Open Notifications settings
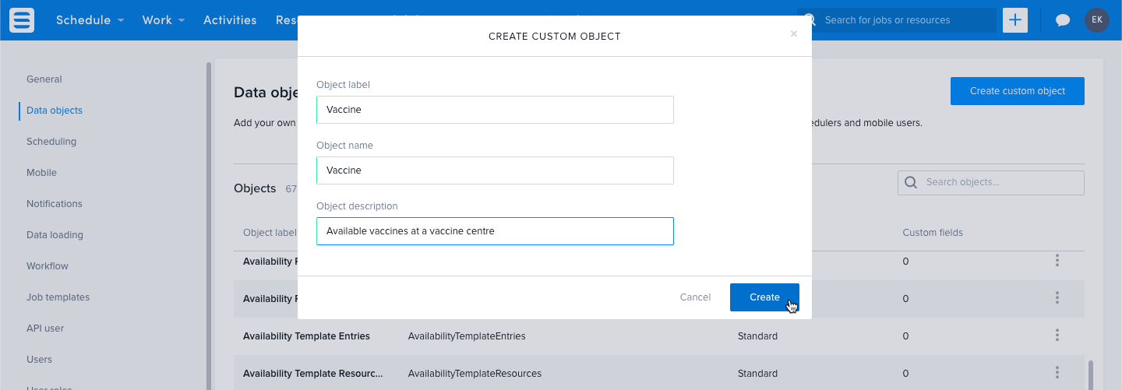 pos(55,204)
